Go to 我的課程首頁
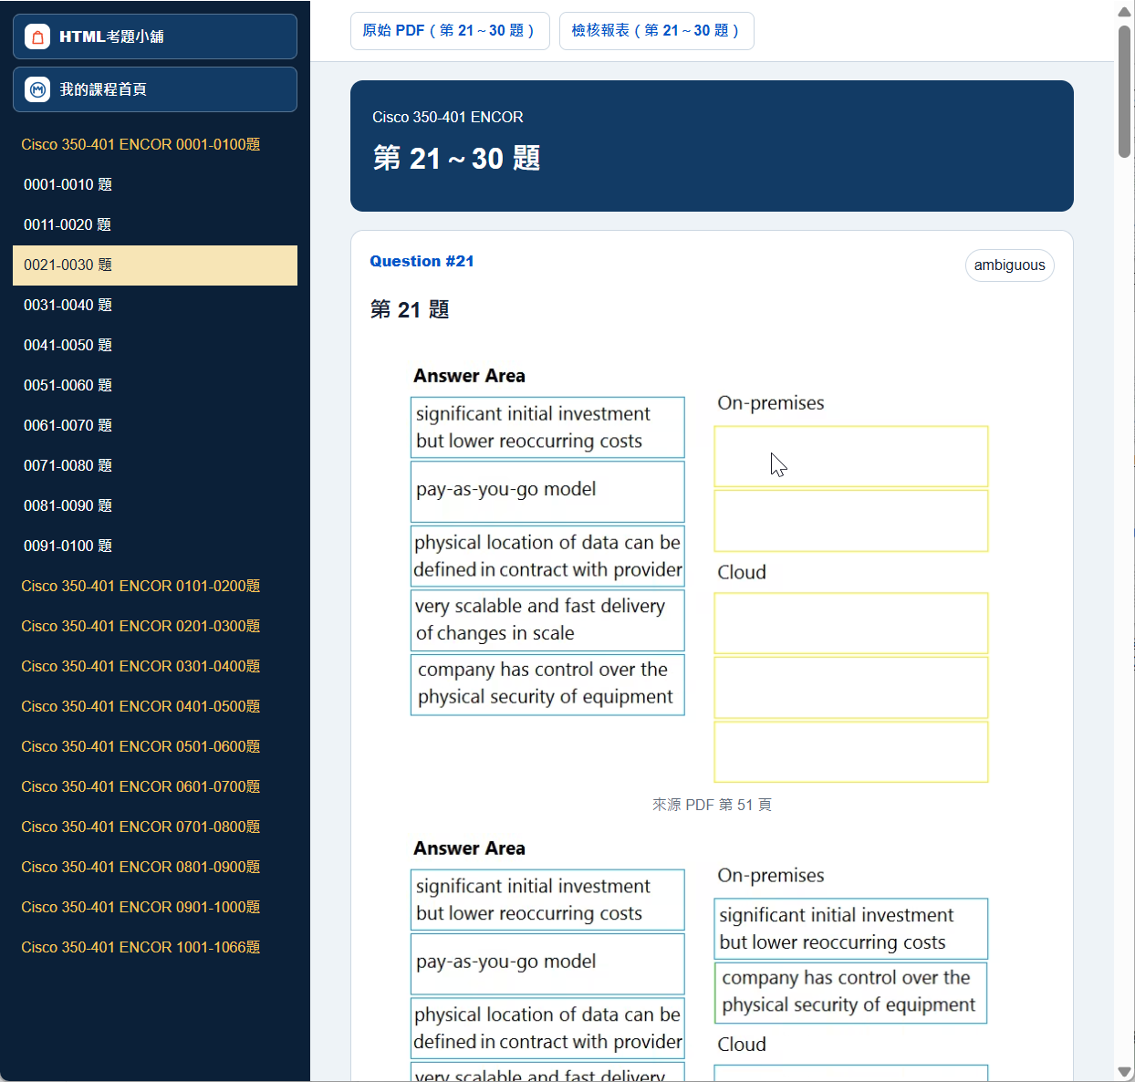The width and height of the screenshot is (1135, 1082). [x=155, y=89]
